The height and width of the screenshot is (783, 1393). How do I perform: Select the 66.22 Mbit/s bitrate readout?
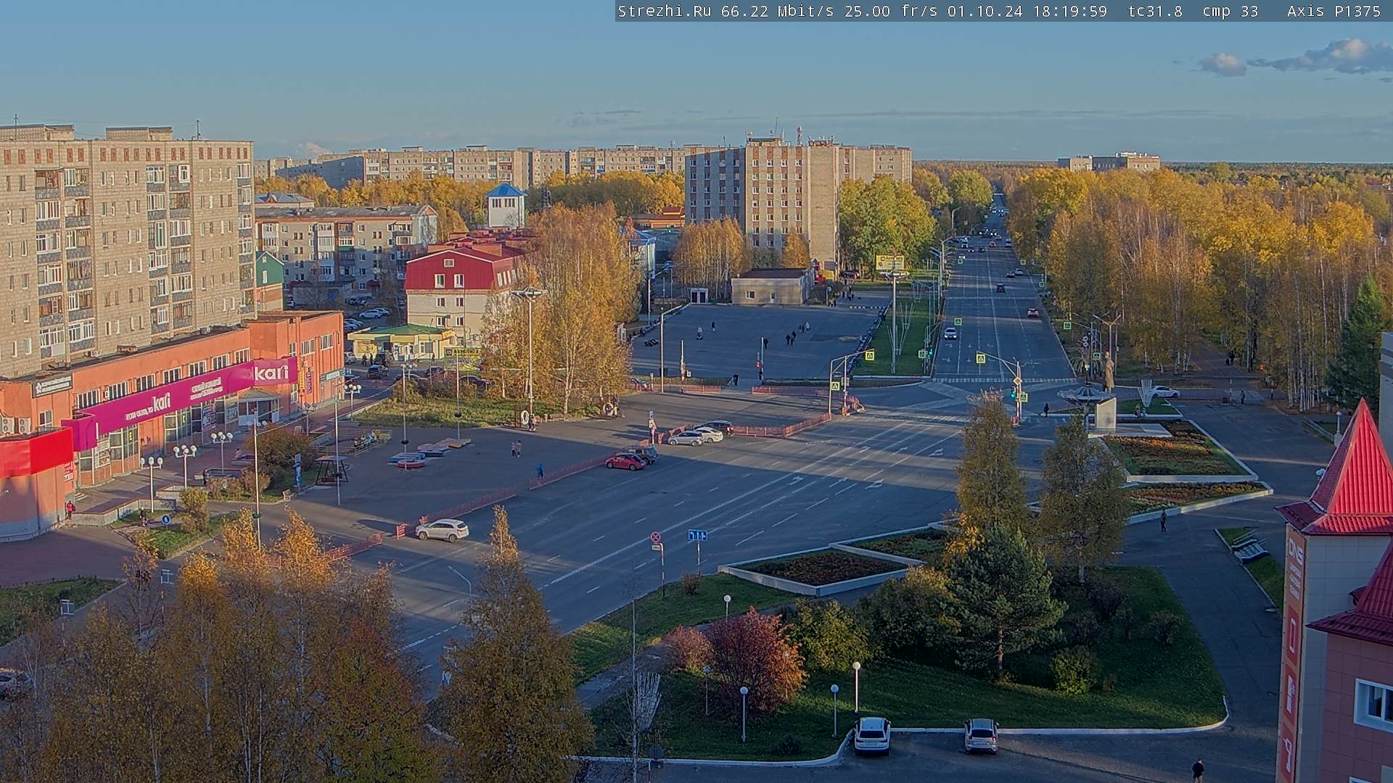point(777,11)
